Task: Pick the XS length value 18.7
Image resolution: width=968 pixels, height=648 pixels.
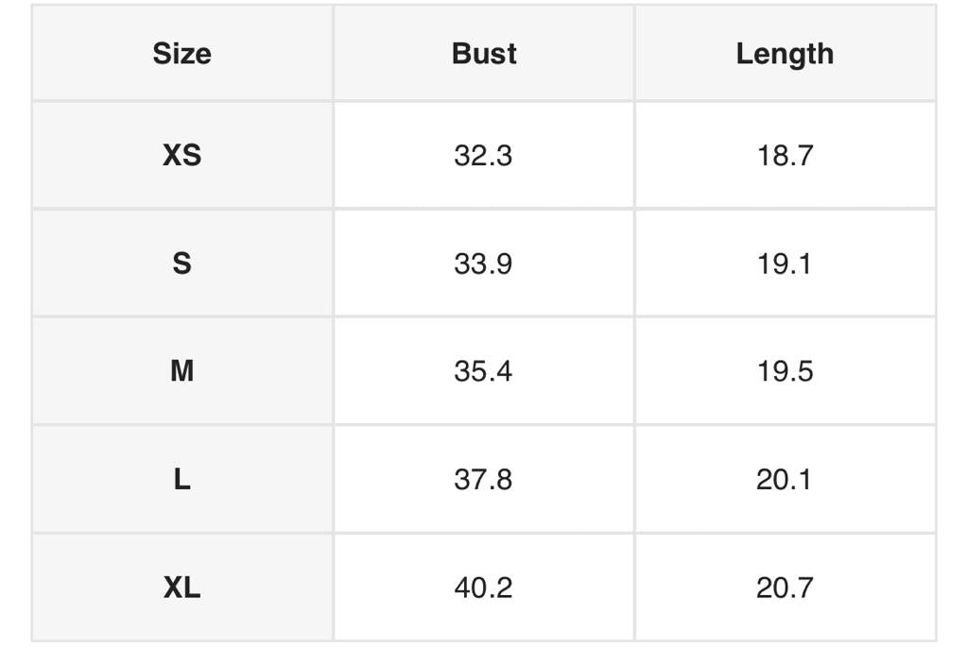Action: [x=785, y=155]
